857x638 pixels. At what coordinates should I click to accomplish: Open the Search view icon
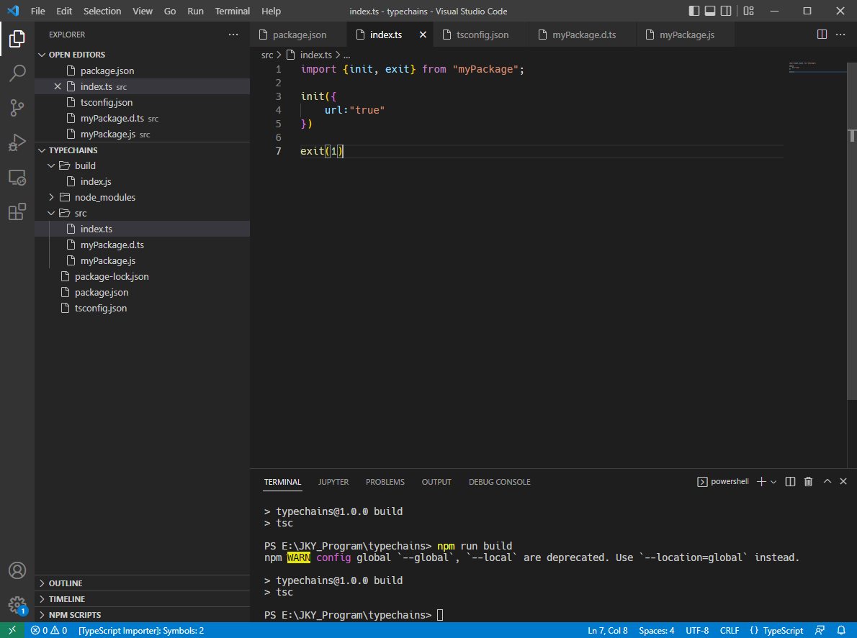click(x=17, y=73)
